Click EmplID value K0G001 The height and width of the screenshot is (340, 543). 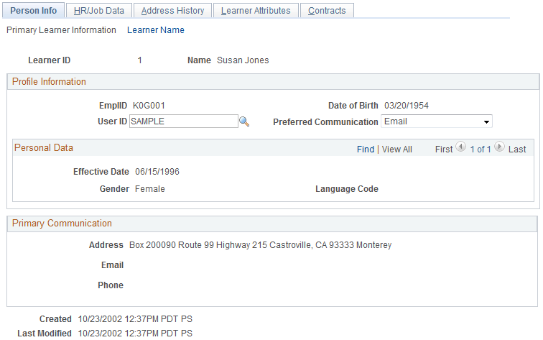pos(149,106)
